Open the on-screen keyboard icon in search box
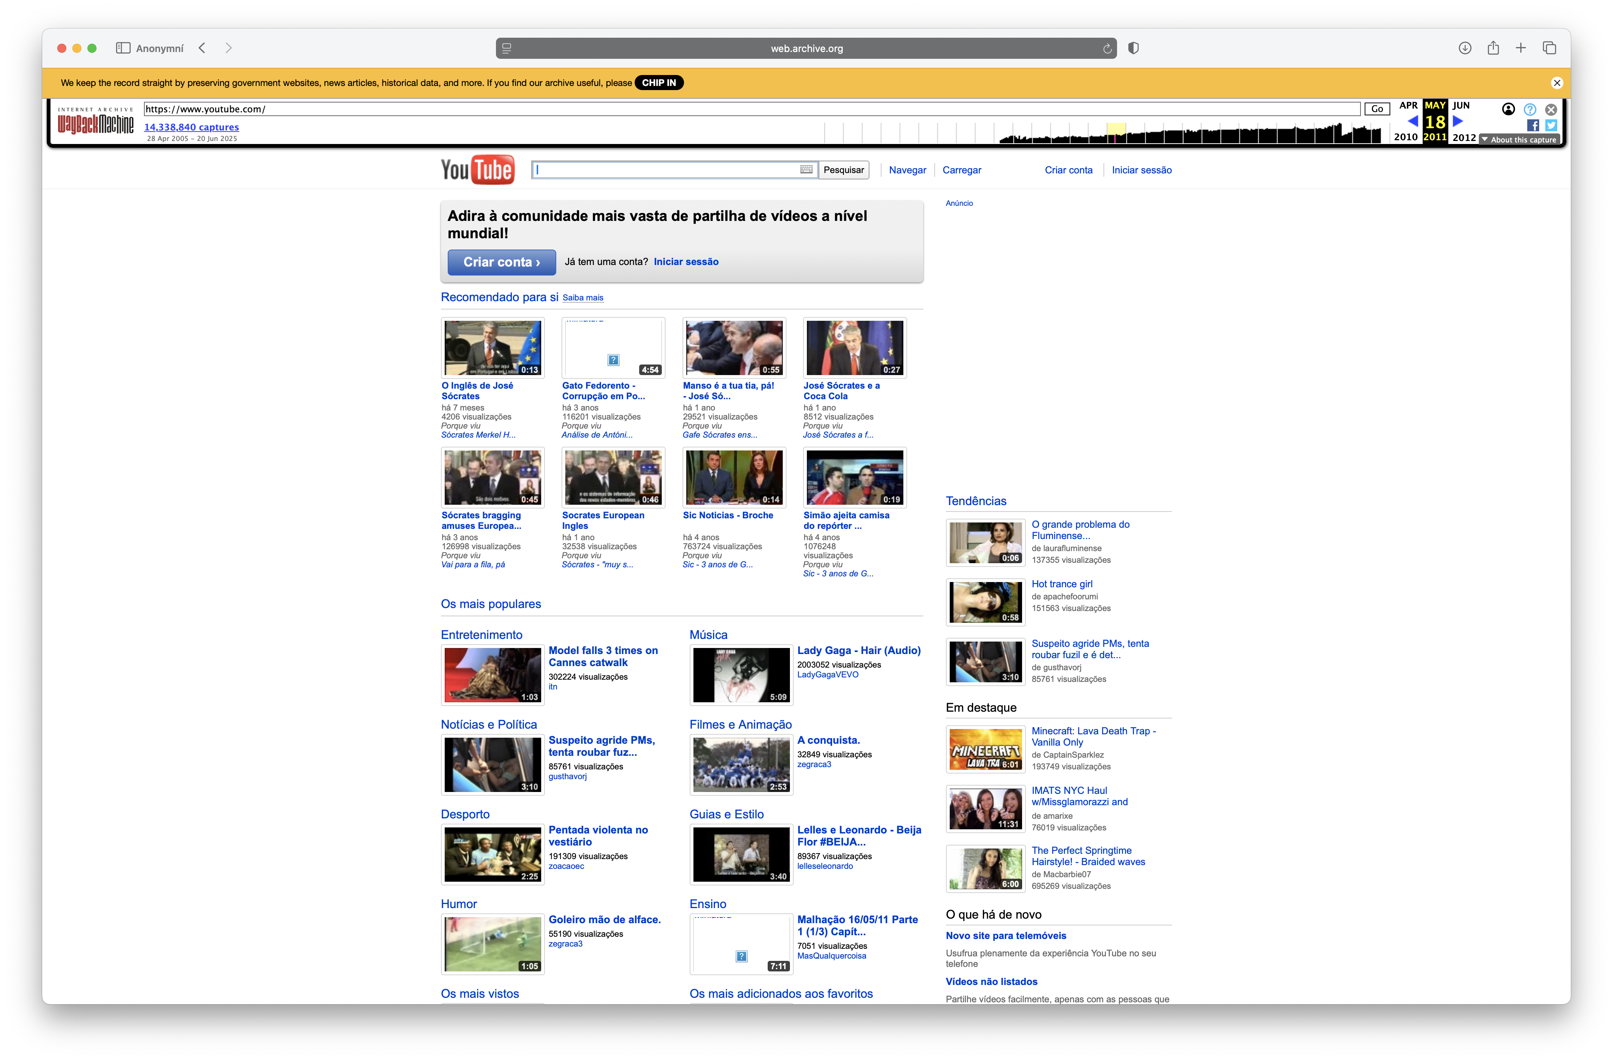 pos(806,169)
